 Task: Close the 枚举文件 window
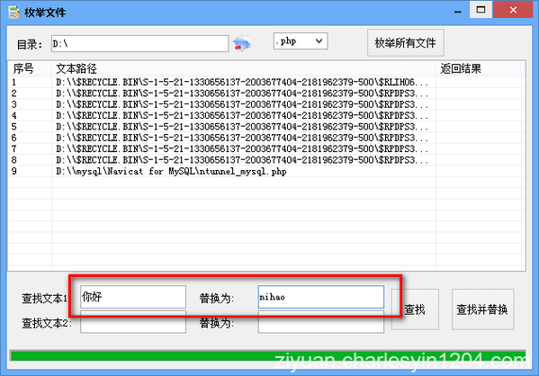513,10
